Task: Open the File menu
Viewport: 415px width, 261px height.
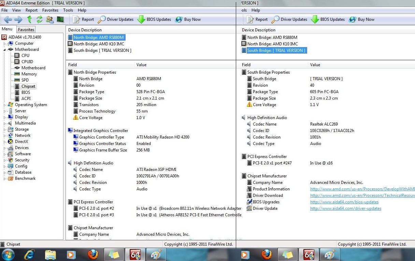Action: click(4, 10)
